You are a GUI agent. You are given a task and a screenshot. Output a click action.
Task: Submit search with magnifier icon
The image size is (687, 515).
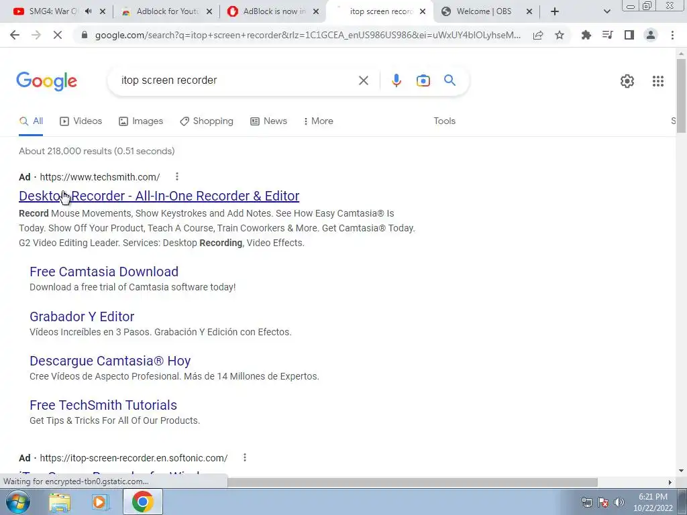tap(450, 80)
